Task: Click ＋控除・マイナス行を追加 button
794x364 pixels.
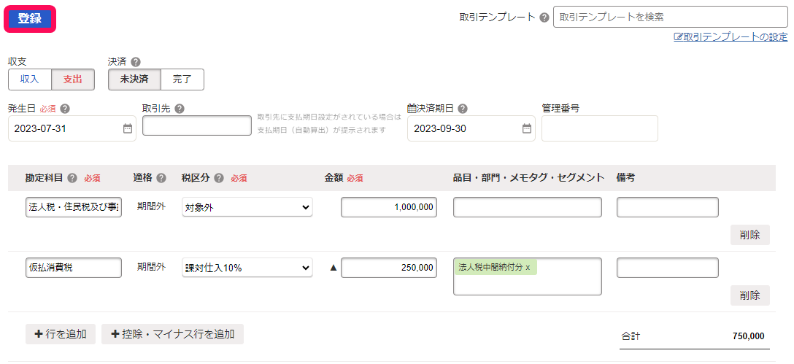Action: (172, 334)
